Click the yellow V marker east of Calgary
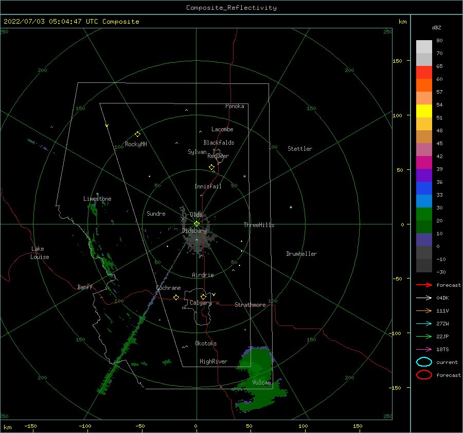The height and width of the screenshot is (433, 463). coord(214,295)
